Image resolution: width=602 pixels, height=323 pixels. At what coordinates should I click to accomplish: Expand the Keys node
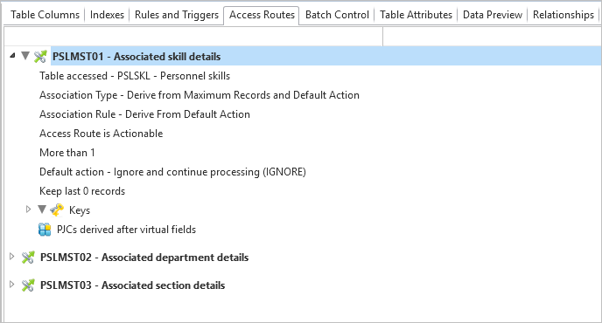pyautogui.click(x=28, y=210)
